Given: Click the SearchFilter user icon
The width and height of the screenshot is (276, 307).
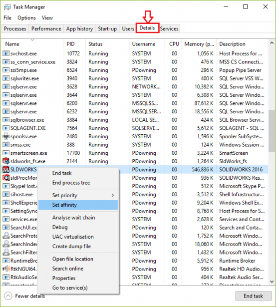Looking at the screenshot, I should [6, 252].
